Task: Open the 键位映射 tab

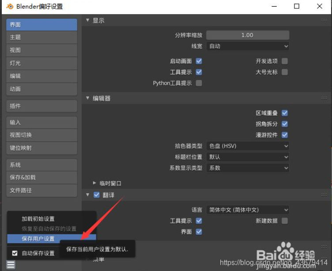Action: pyautogui.click(x=41, y=148)
